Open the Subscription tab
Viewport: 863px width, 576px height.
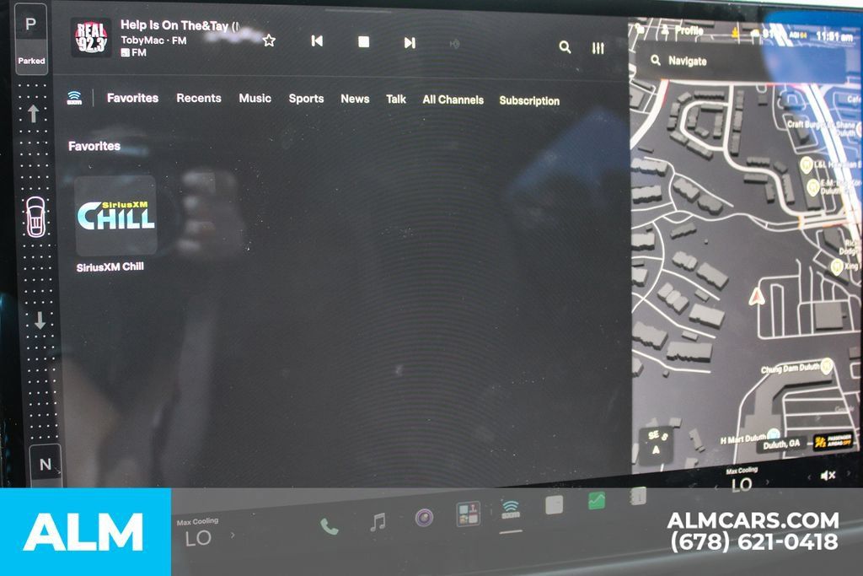click(x=529, y=100)
